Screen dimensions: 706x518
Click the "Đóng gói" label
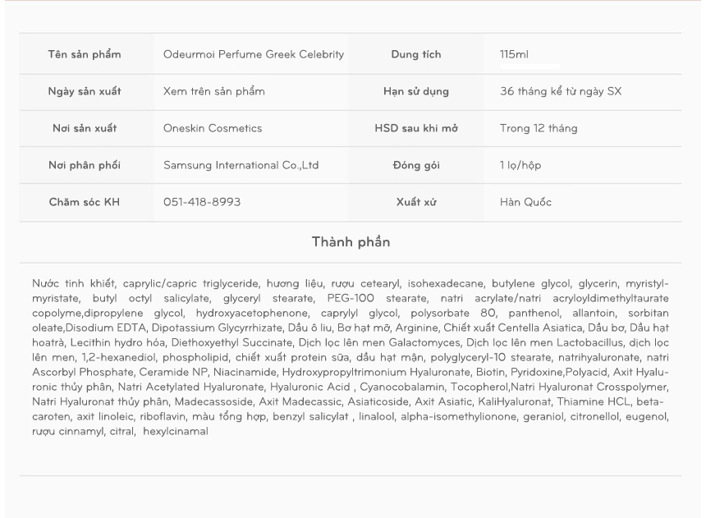[x=415, y=166]
